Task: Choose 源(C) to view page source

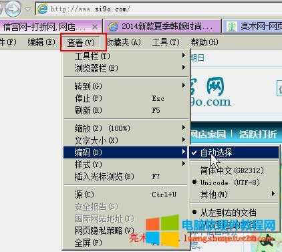Action: click(x=126, y=195)
